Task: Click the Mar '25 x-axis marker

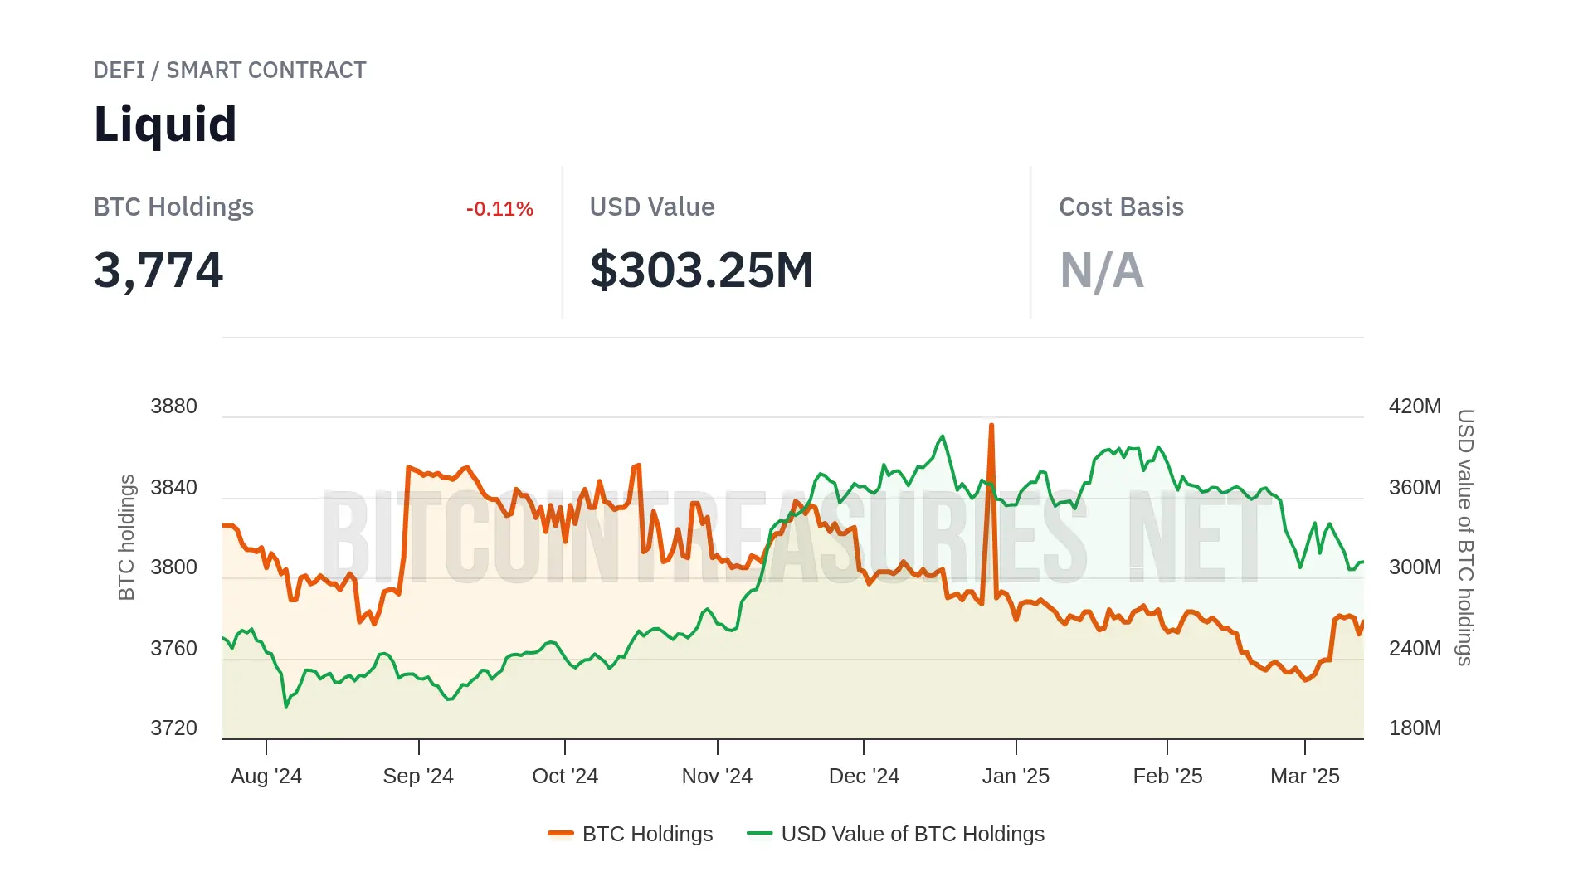Action: [1304, 776]
